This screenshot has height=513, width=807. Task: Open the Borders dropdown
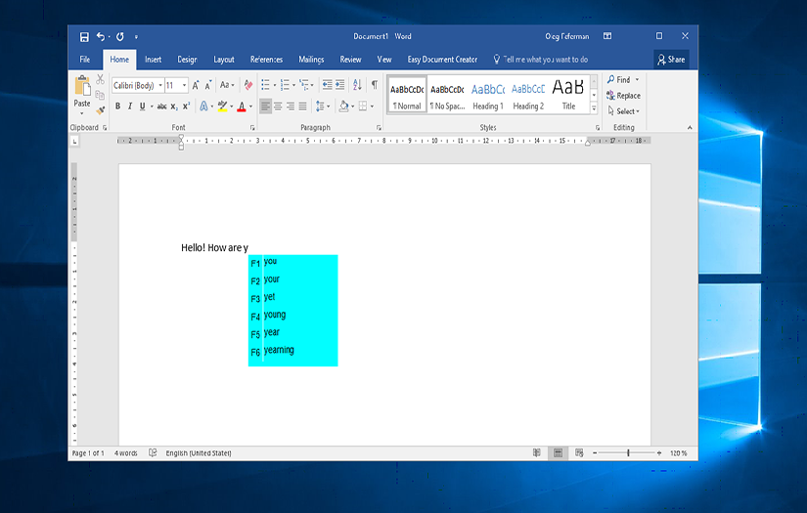(x=372, y=107)
